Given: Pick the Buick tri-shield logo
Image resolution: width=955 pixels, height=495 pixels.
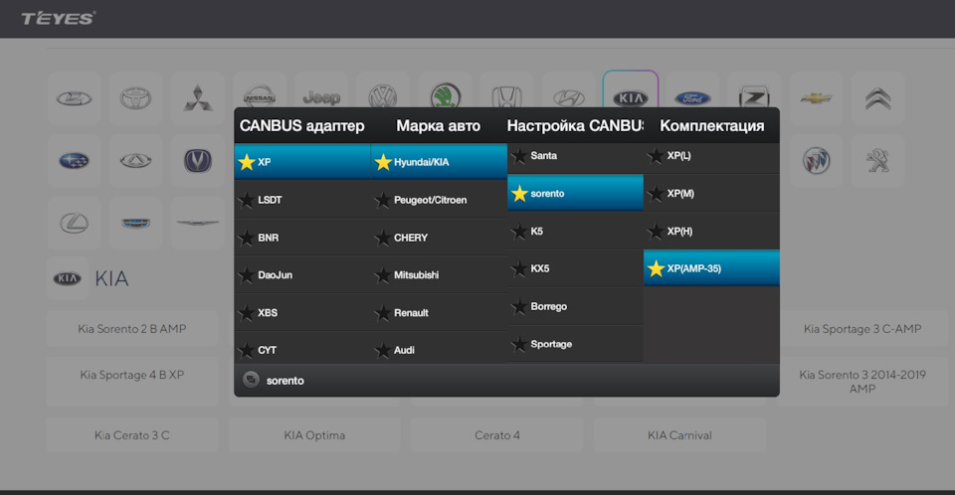Looking at the screenshot, I should pos(816,161).
